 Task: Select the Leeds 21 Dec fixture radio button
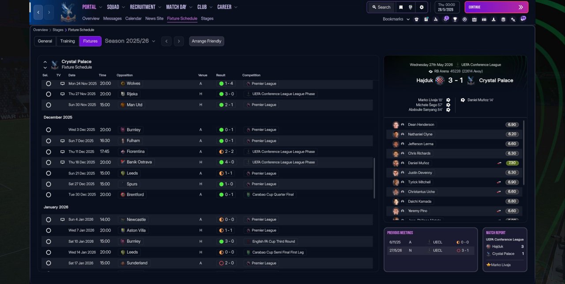click(x=49, y=173)
